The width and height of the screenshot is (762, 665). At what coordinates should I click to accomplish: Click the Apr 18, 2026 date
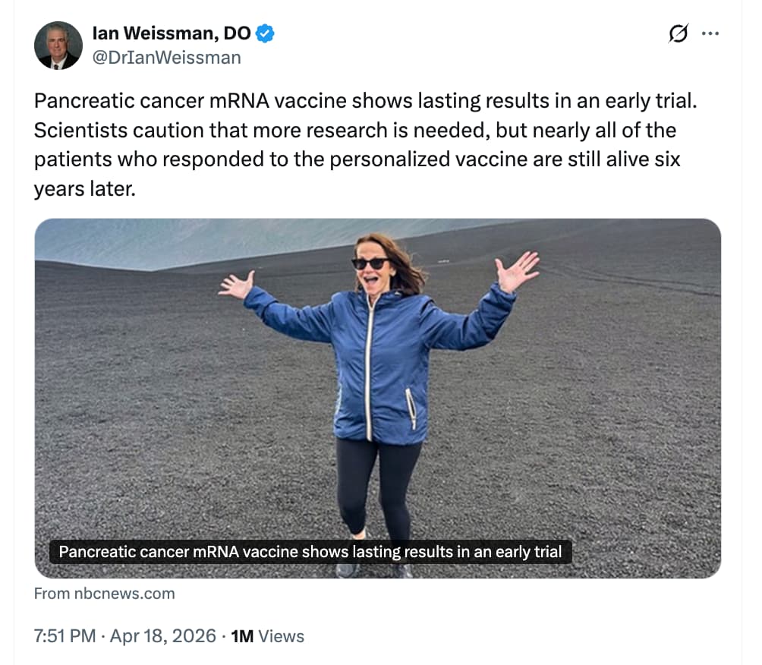(163, 636)
